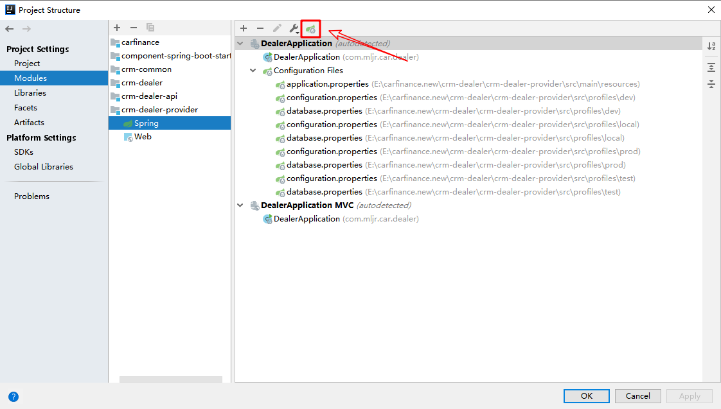The height and width of the screenshot is (409, 721).
Task: Click the copy module icon
Action: [x=150, y=28]
